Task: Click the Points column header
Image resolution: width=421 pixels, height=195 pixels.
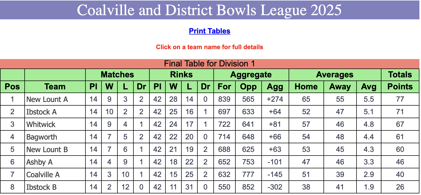Action: [400, 87]
